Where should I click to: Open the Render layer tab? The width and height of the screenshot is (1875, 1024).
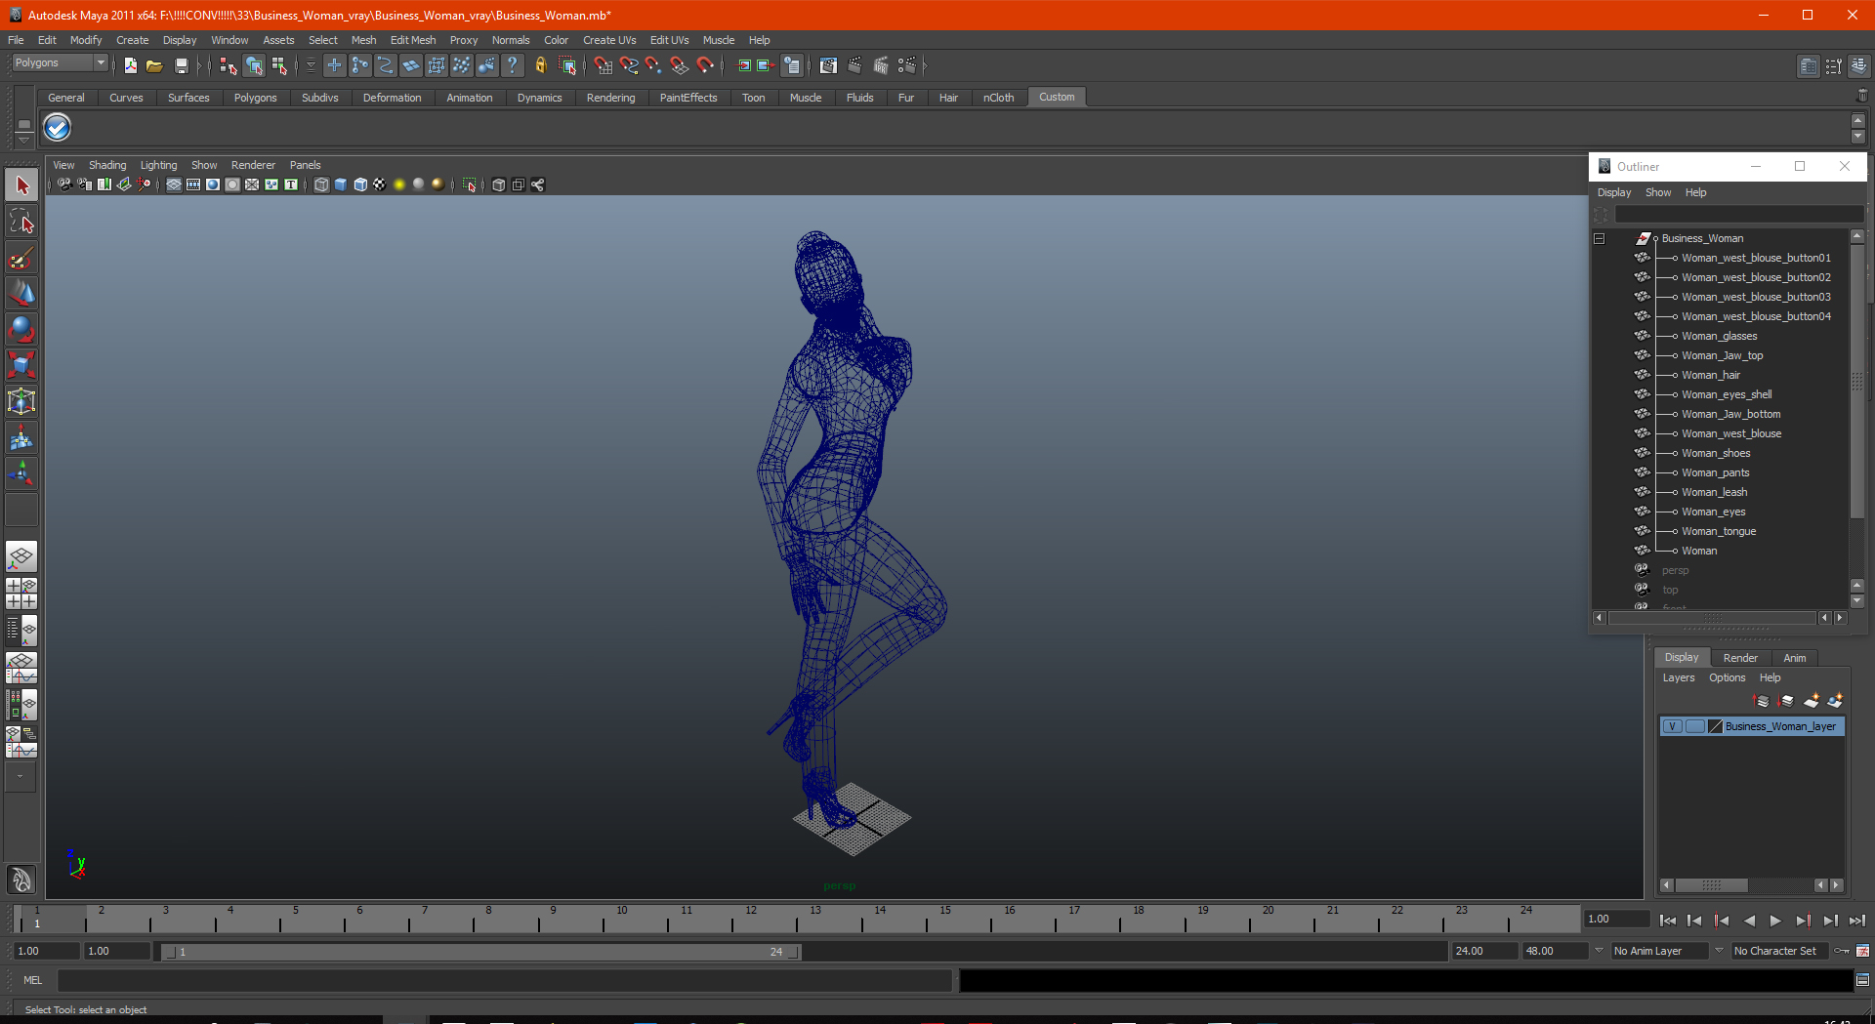(x=1740, y=658)
